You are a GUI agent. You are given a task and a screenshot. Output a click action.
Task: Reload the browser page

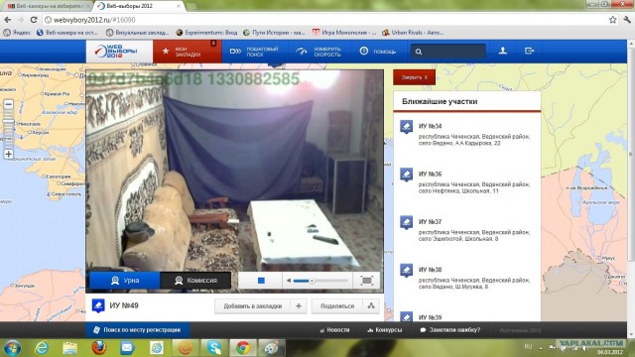point(34,20)
